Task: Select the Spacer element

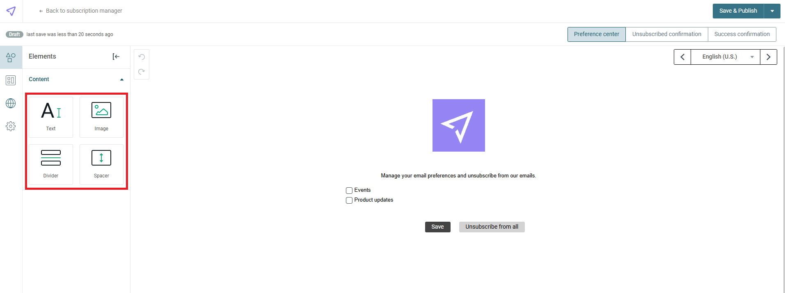Action: click(101, 164)
